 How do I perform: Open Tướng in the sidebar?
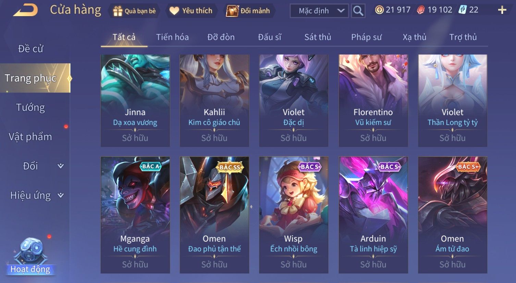[x=30, y=108]
